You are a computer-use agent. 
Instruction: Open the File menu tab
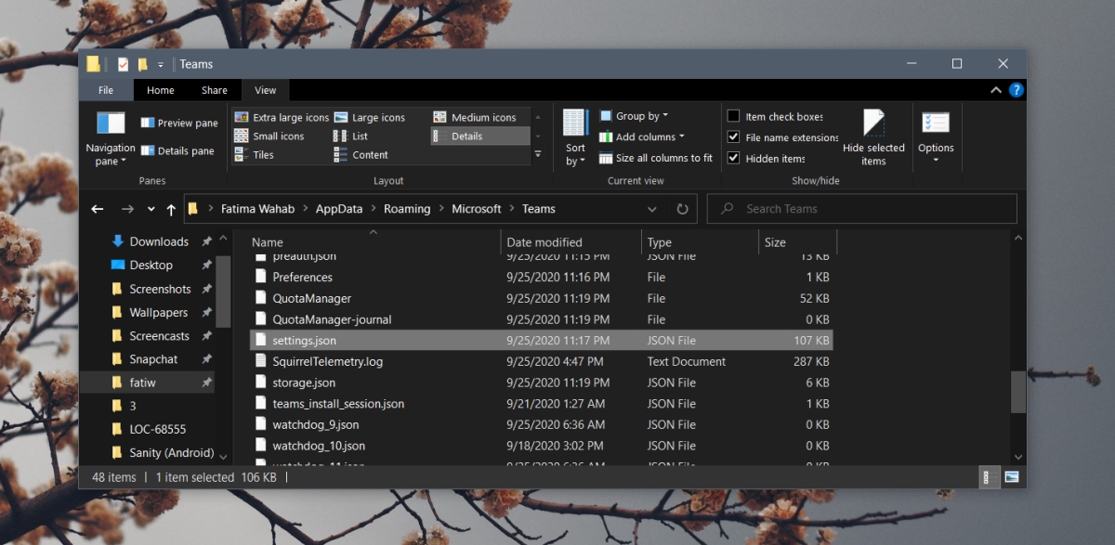[106, 90]
